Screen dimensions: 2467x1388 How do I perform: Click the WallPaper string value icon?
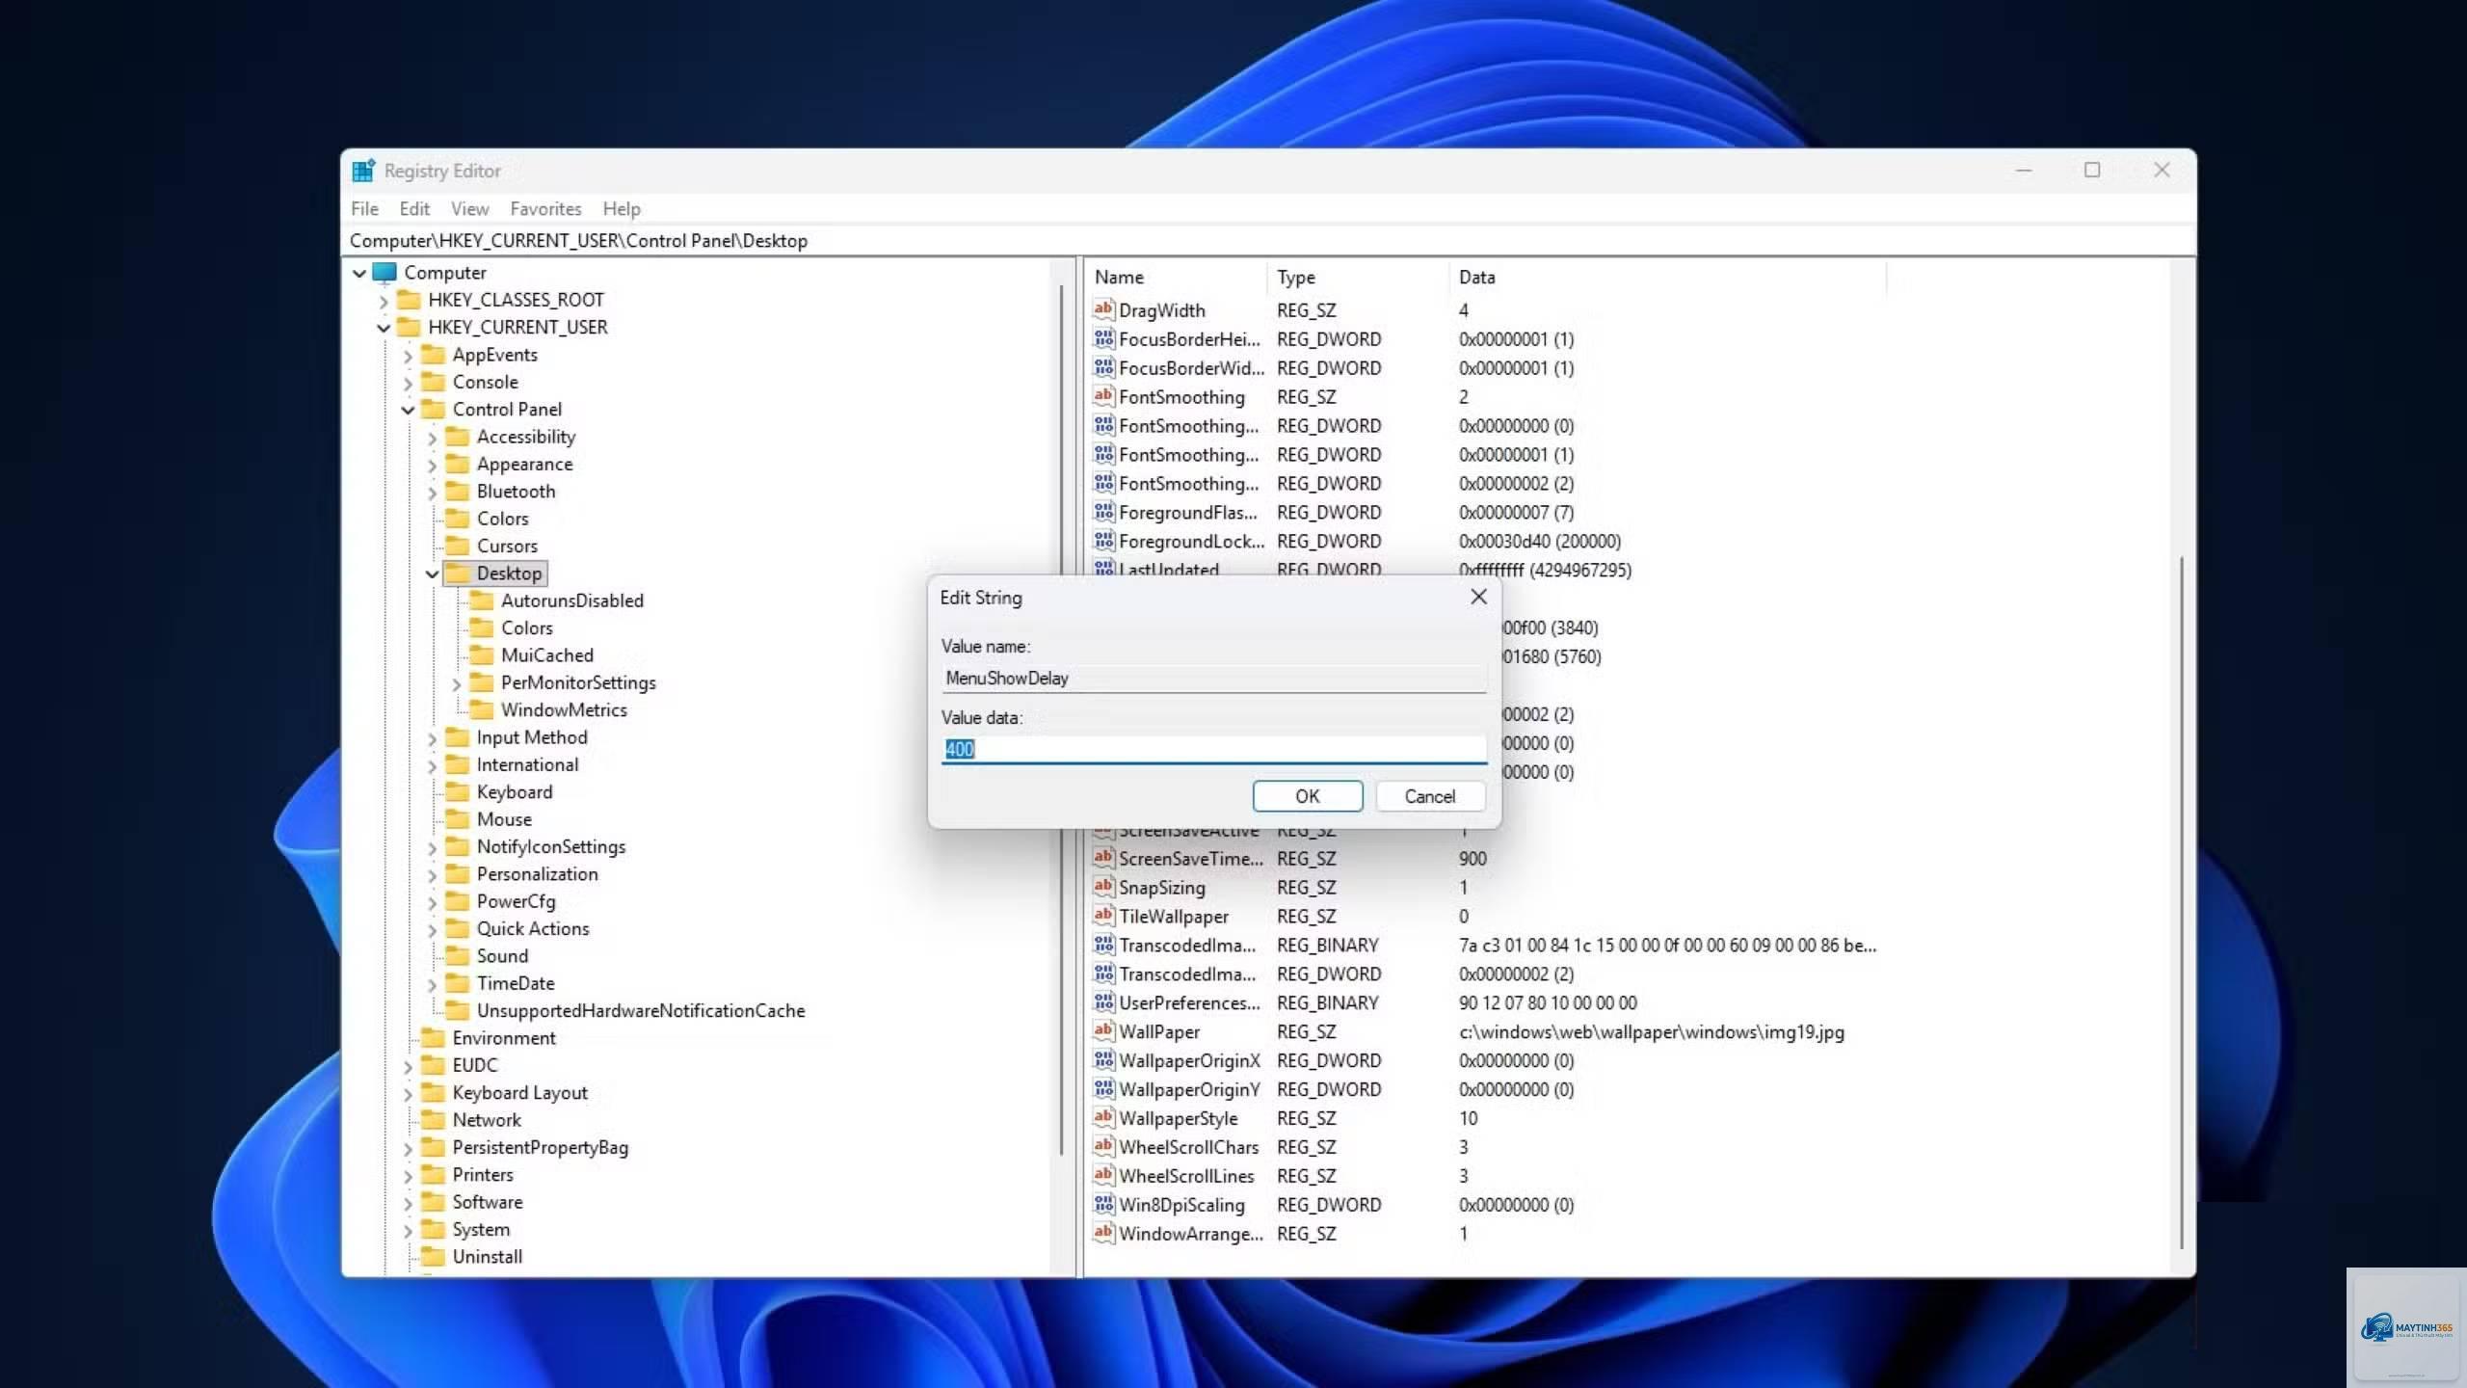pyautogui.click(x=1103, y=1031)
